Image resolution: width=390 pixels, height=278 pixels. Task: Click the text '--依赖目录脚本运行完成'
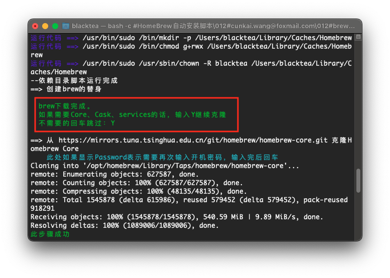74,81
